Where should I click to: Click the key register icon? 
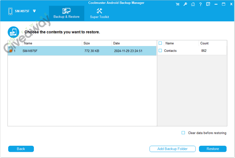[185, 4]
